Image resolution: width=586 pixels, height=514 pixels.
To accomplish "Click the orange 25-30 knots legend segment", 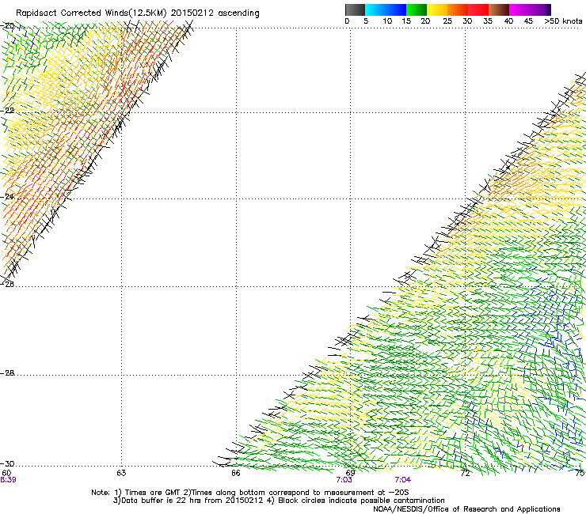I will coord(458,9).
